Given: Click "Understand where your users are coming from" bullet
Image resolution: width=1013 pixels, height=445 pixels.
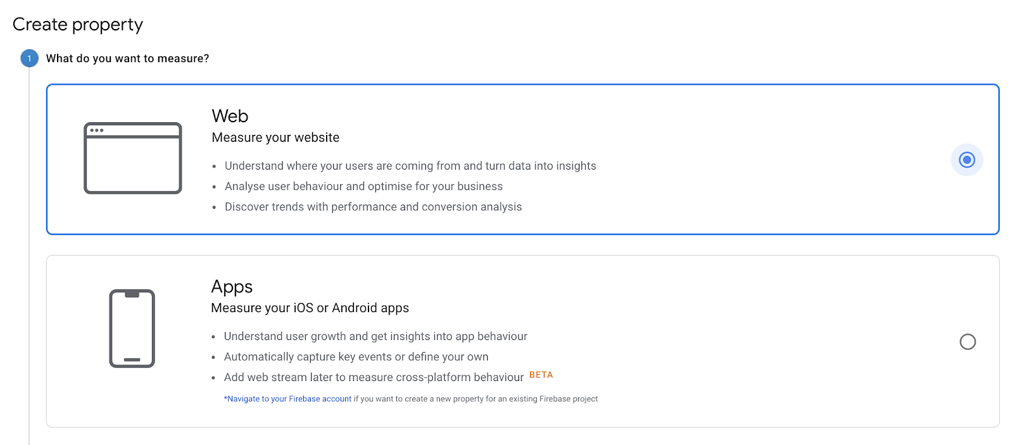Looking at the screenshot, I should (410, 166).
